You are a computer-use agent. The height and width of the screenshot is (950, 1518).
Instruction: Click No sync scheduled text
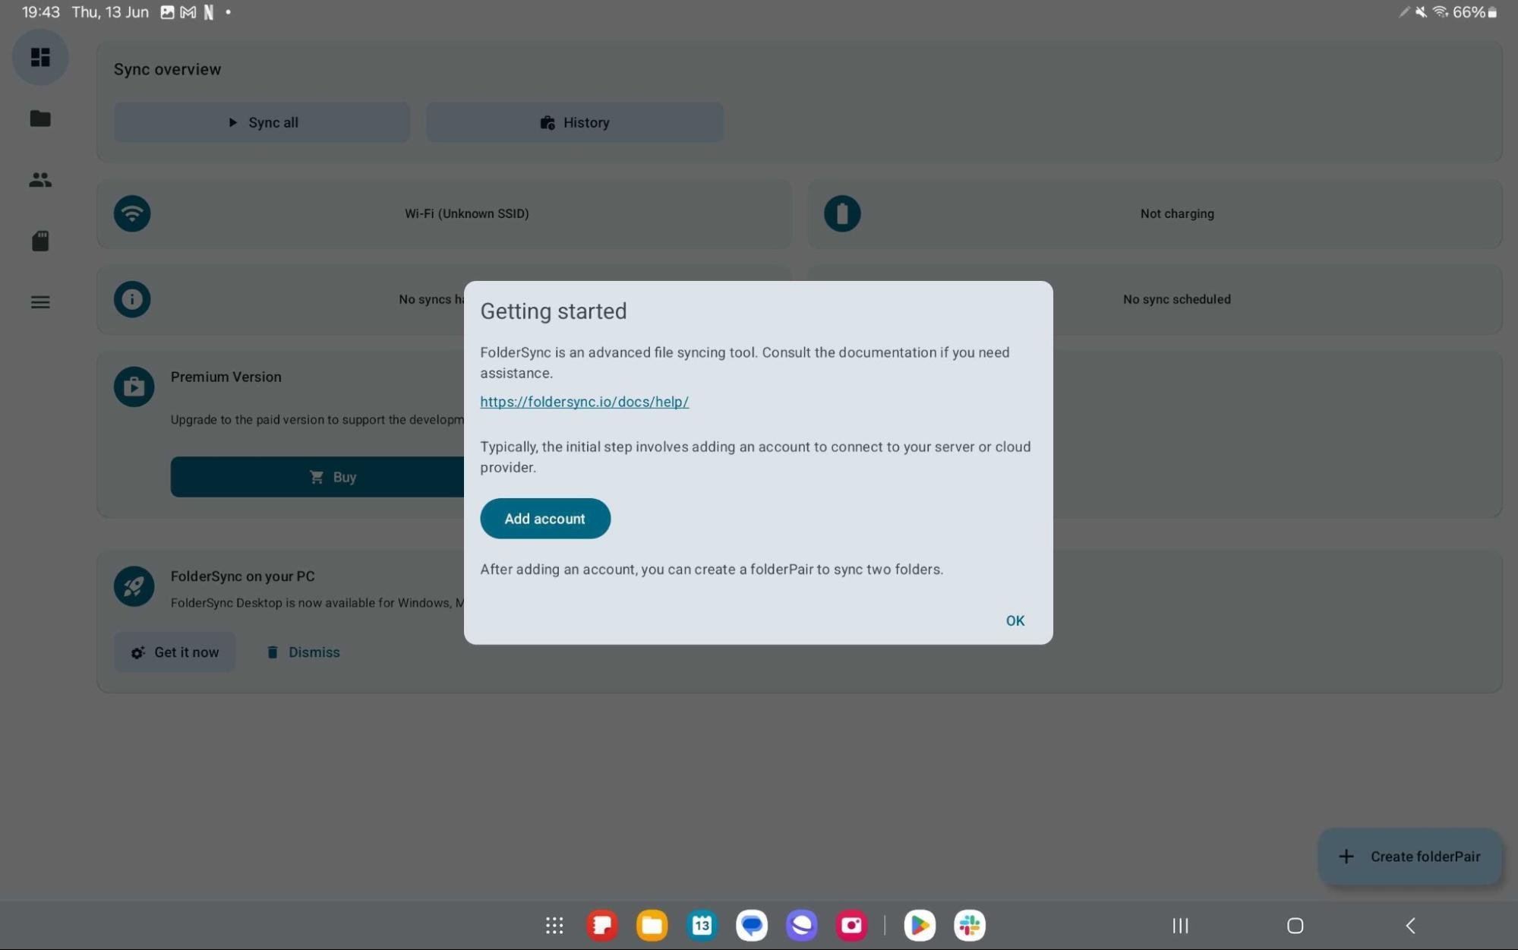(1177, 299)
